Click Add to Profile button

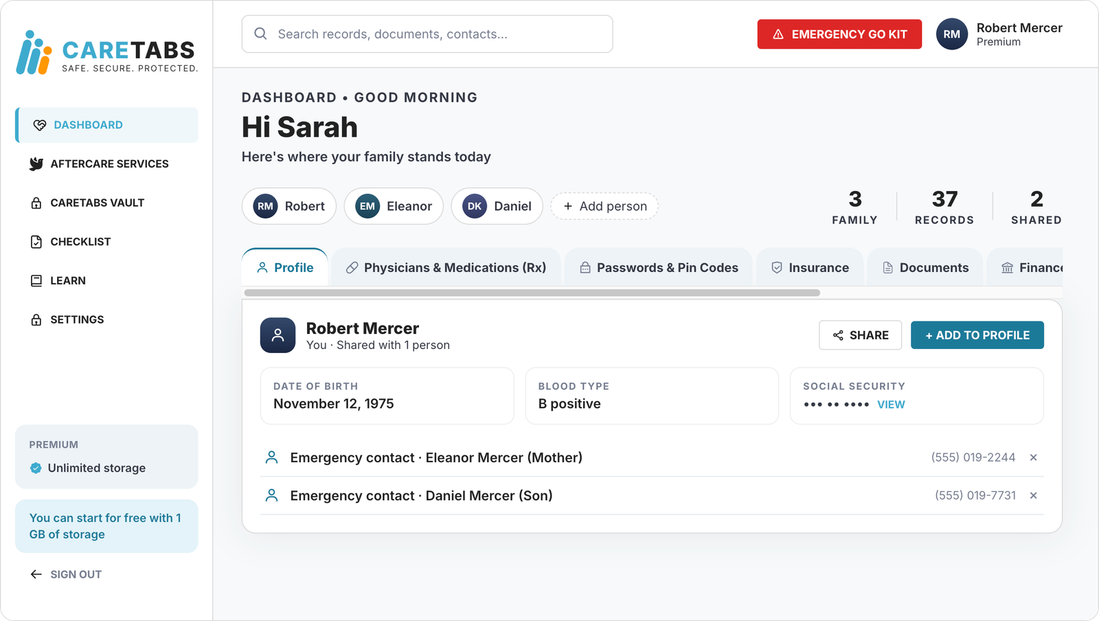coord(977,335)
